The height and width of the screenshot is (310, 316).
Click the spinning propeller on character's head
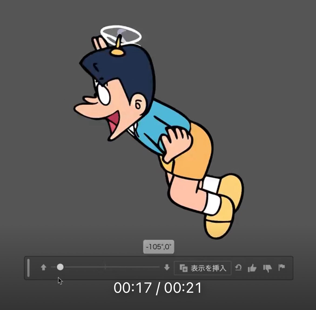coord(121,35)
